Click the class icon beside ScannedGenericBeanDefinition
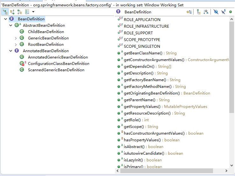Viewport: 235px width, 176px height. 22,70
